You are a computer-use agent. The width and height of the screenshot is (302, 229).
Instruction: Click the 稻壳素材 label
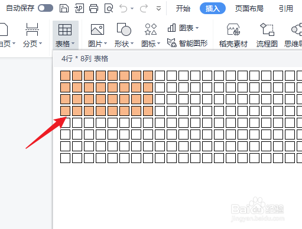click(x=233, y=44)
